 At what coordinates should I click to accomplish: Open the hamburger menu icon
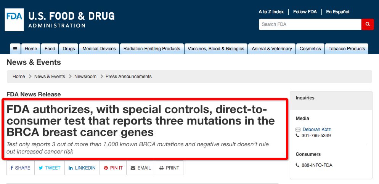click(15, 49)
